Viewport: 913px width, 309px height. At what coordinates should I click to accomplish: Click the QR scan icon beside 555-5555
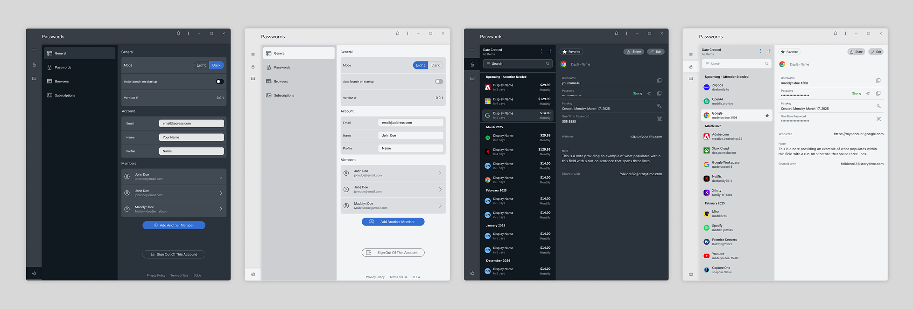659,119
